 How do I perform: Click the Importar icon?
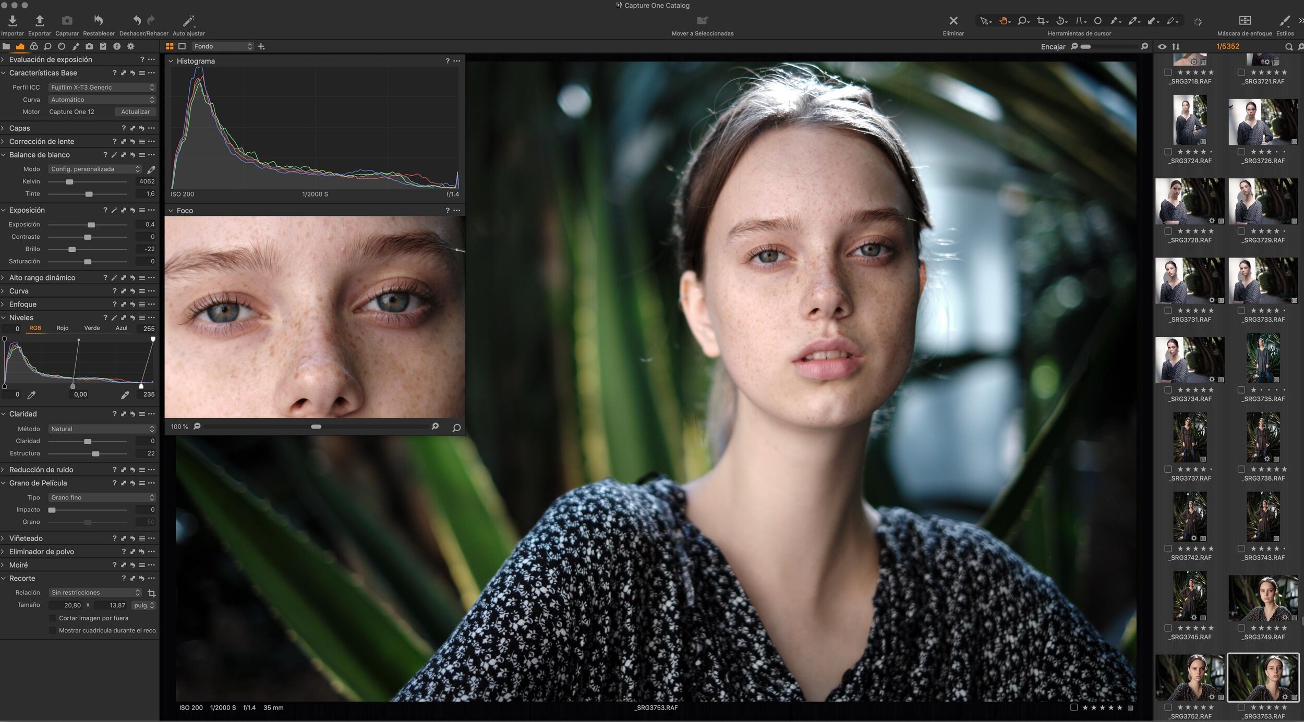coord(13,21)
